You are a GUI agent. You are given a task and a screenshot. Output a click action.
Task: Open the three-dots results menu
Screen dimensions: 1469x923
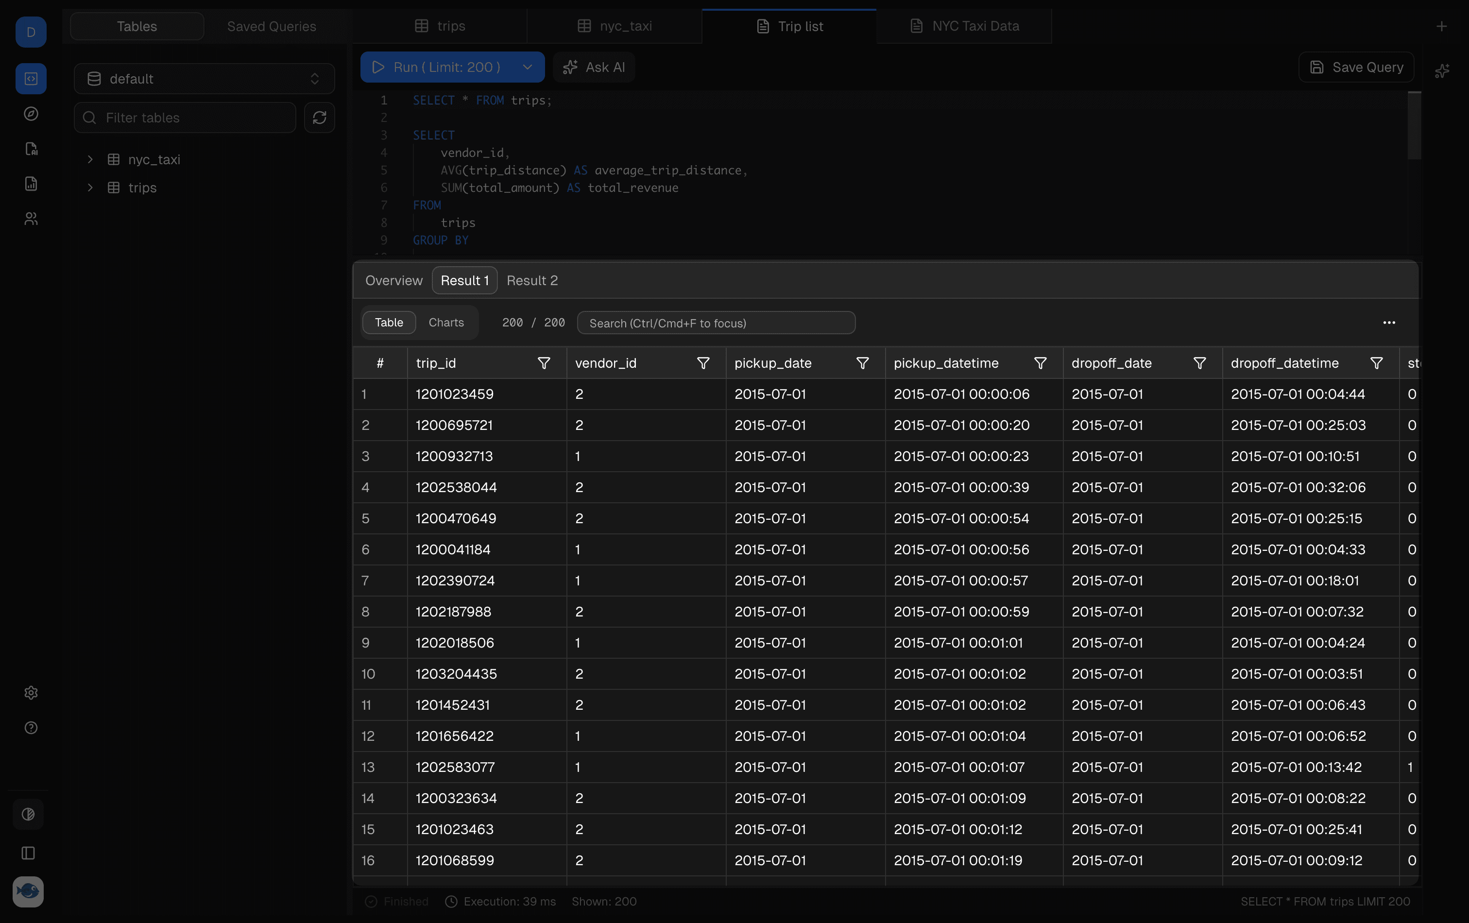pos(1389,323)
